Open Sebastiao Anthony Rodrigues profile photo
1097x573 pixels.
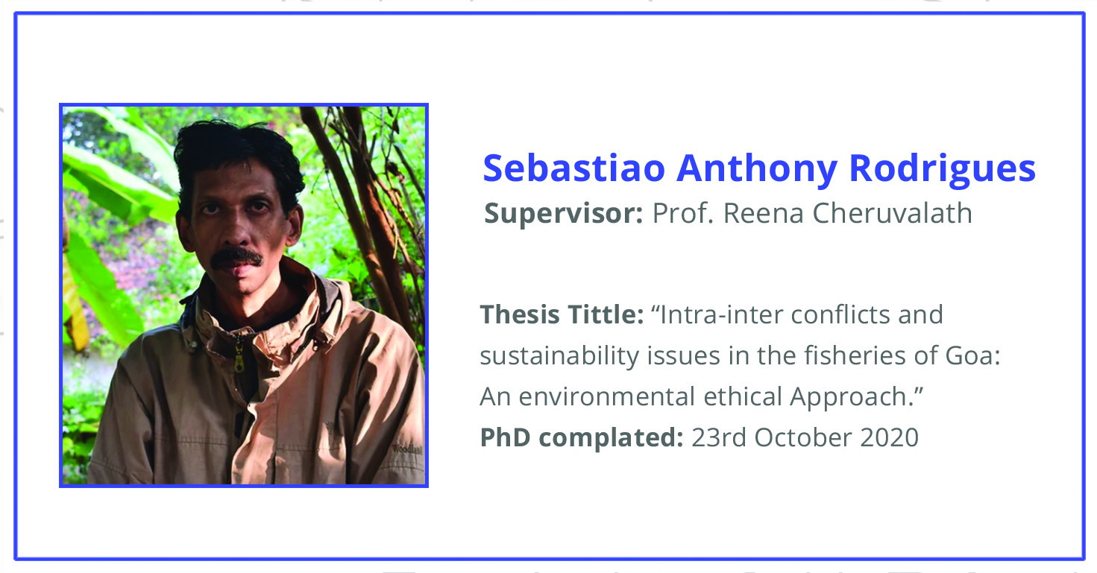[244, 296]
